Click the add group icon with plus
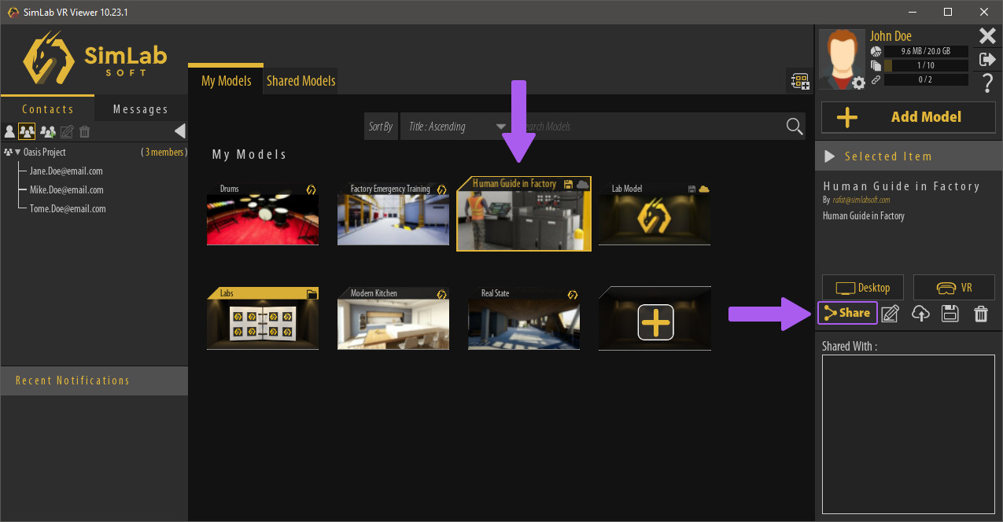 (x=48, y=131)
